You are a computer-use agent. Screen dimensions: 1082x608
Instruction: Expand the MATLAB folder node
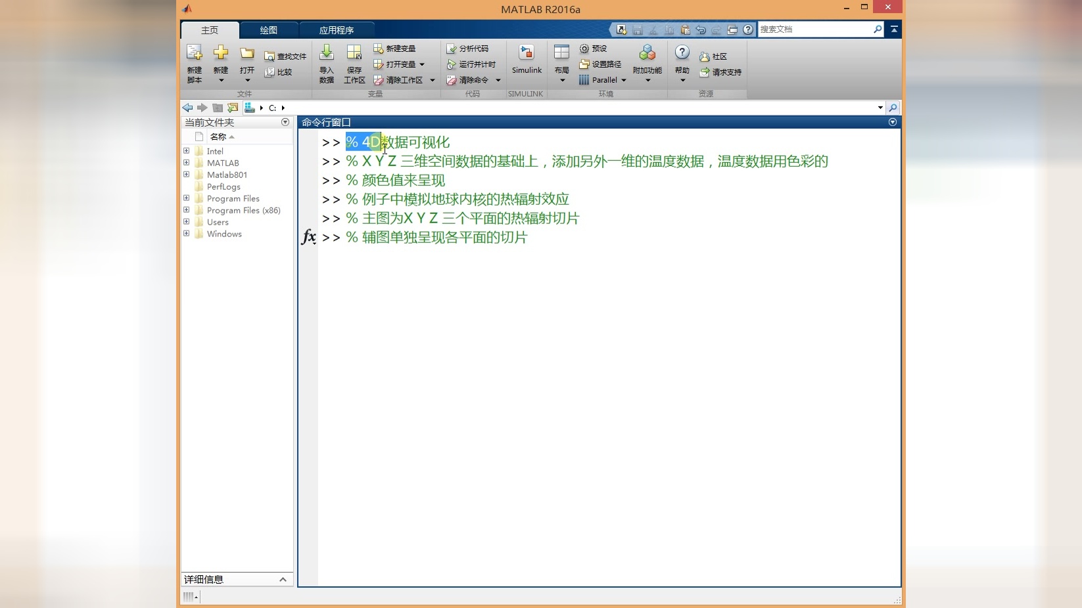(186, 163)
